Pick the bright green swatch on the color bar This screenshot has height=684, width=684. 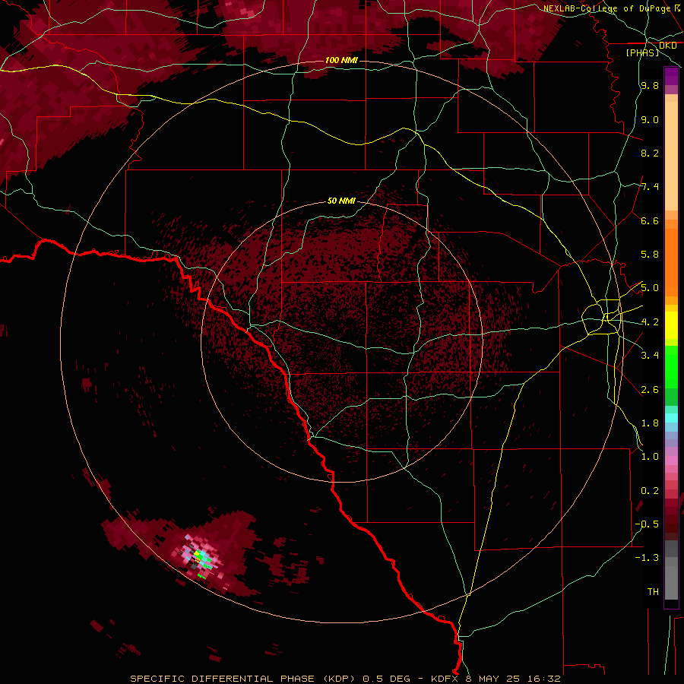click(671, 366)
